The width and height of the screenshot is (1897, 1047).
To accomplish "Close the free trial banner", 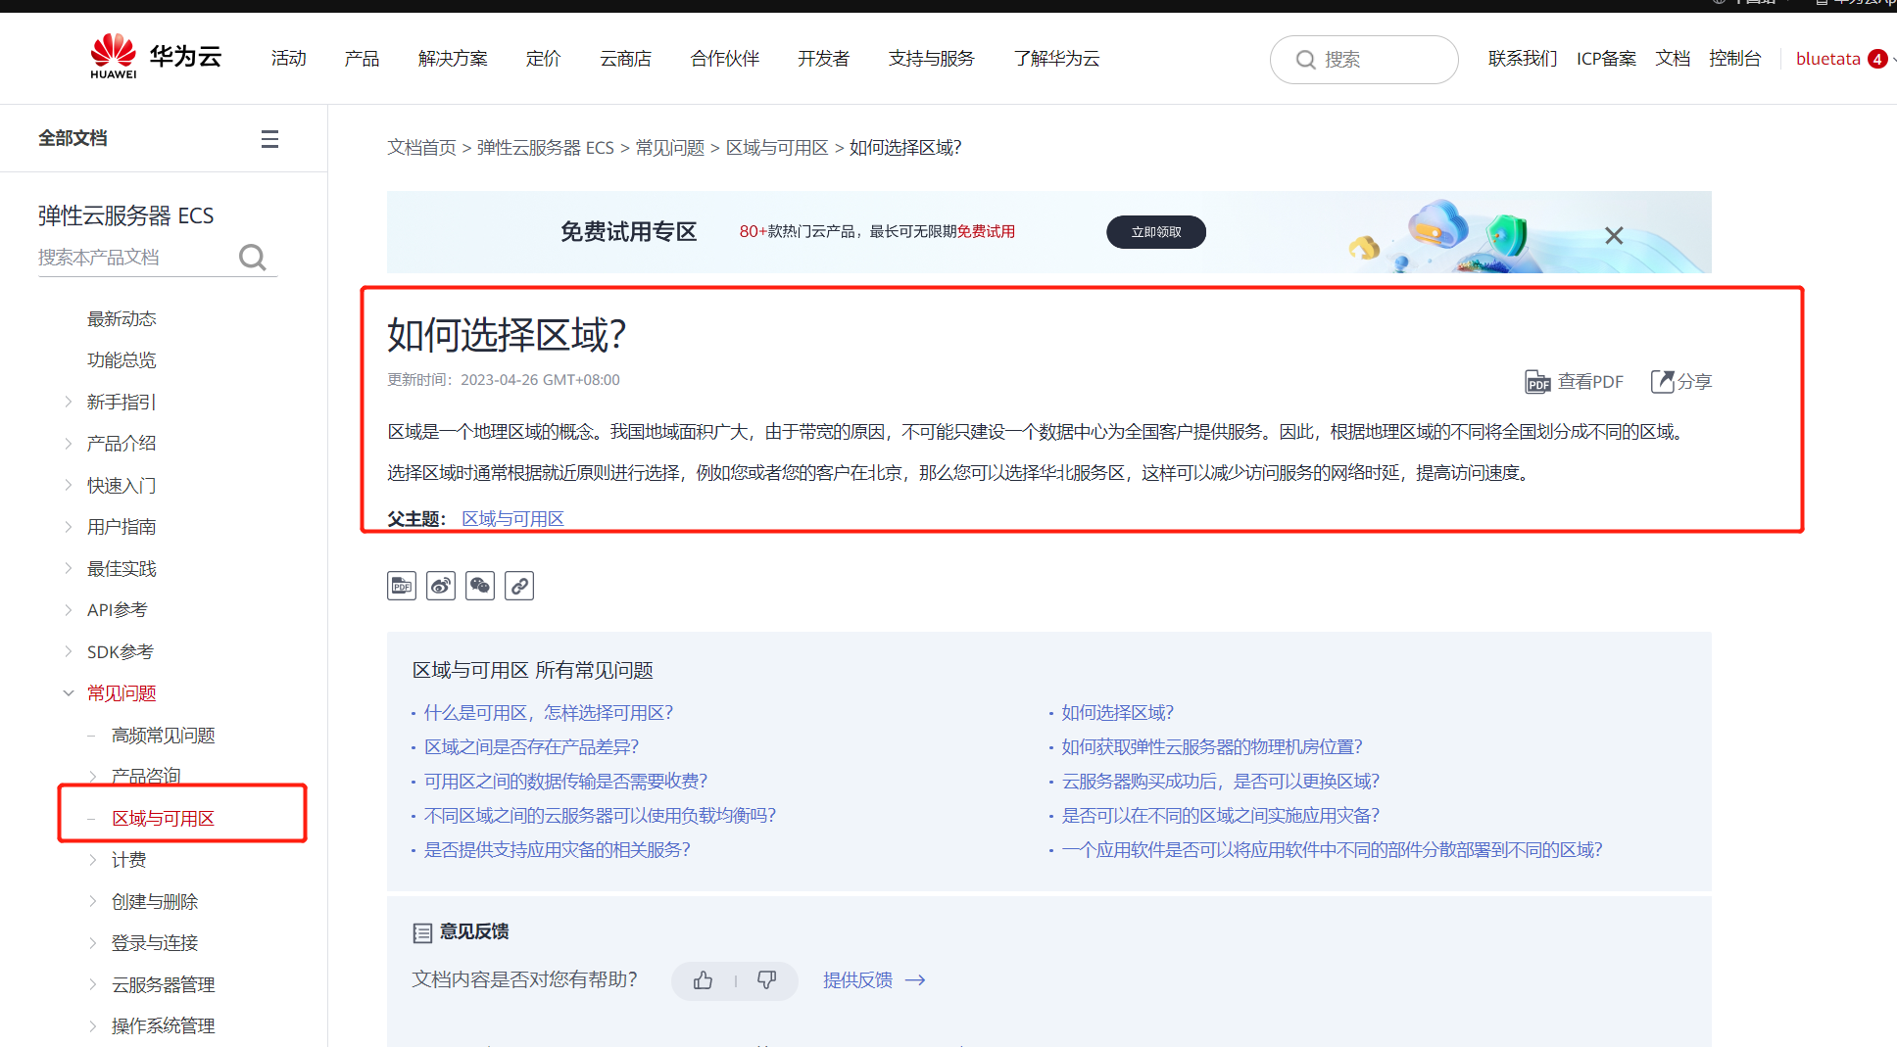I will [x=1614, y=235].
